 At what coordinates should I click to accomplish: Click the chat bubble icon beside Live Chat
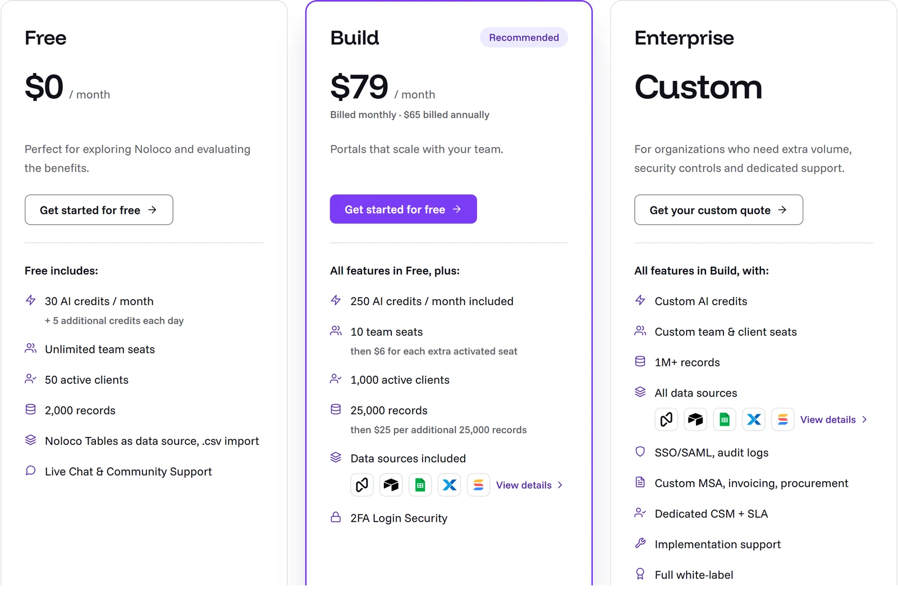(x=31, y=471)
